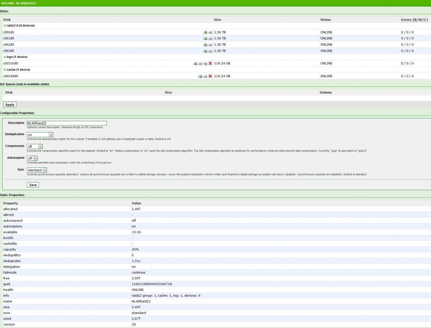Click the dedupratio value 1.51x
The image size is (431, 328).
tap(136, 261)
